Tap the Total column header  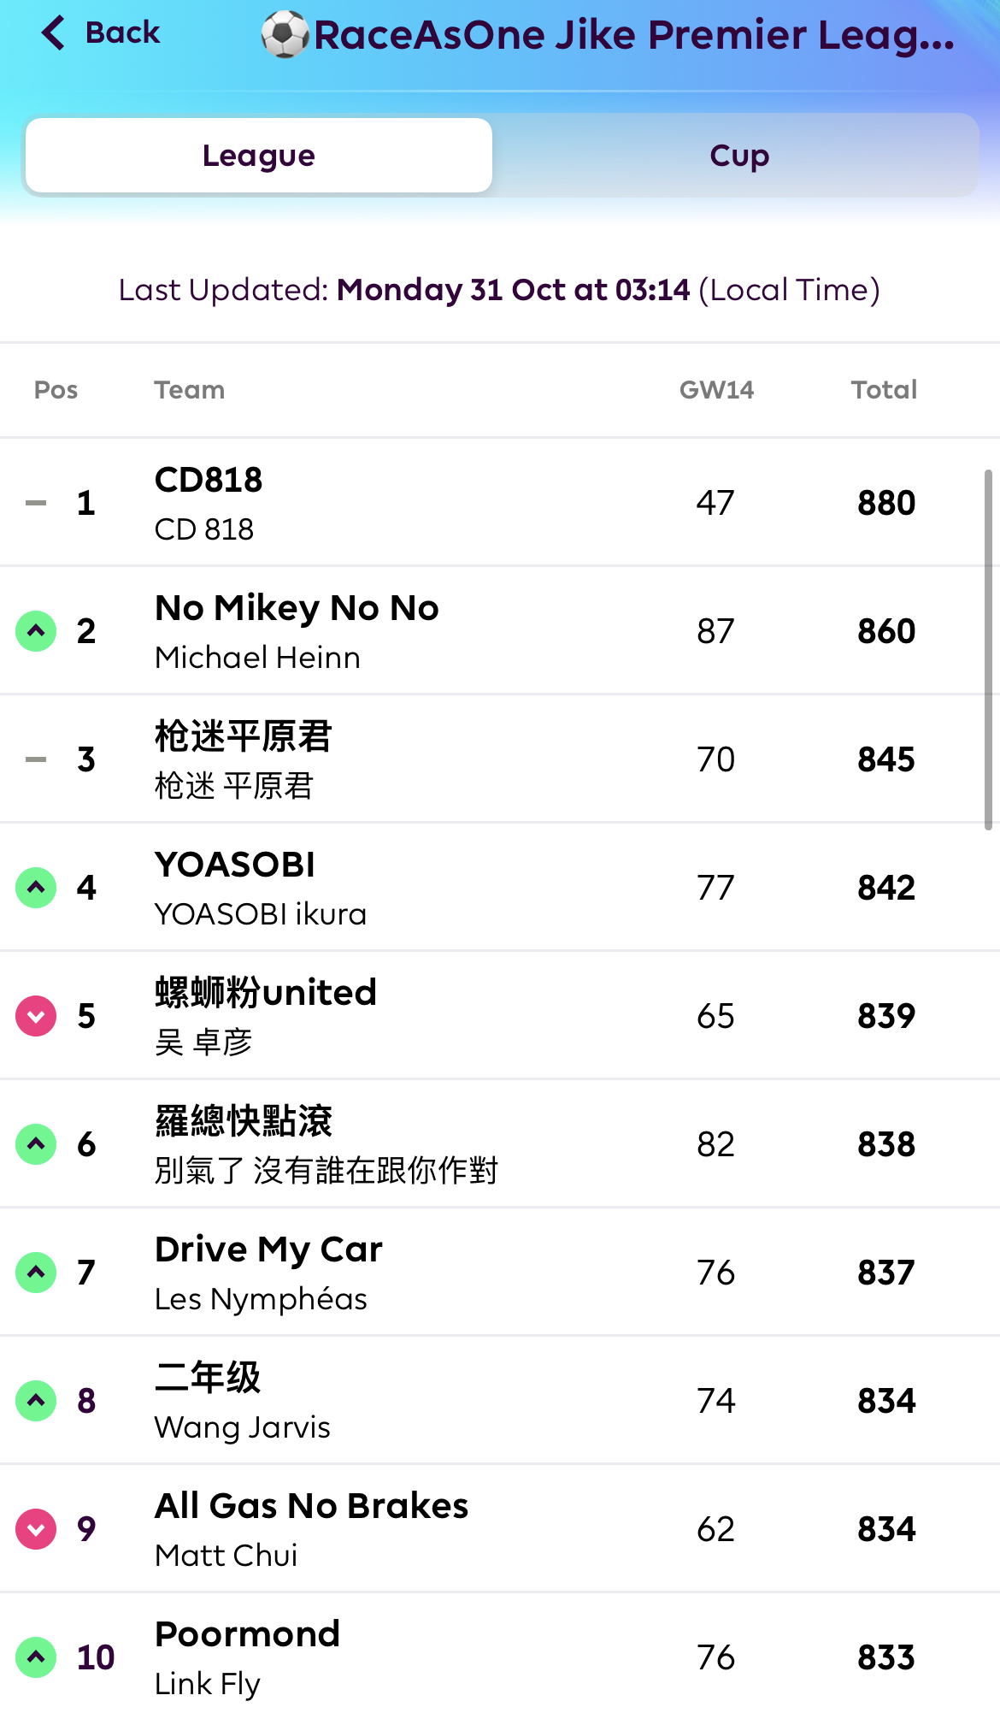click(x=884, y=390)
